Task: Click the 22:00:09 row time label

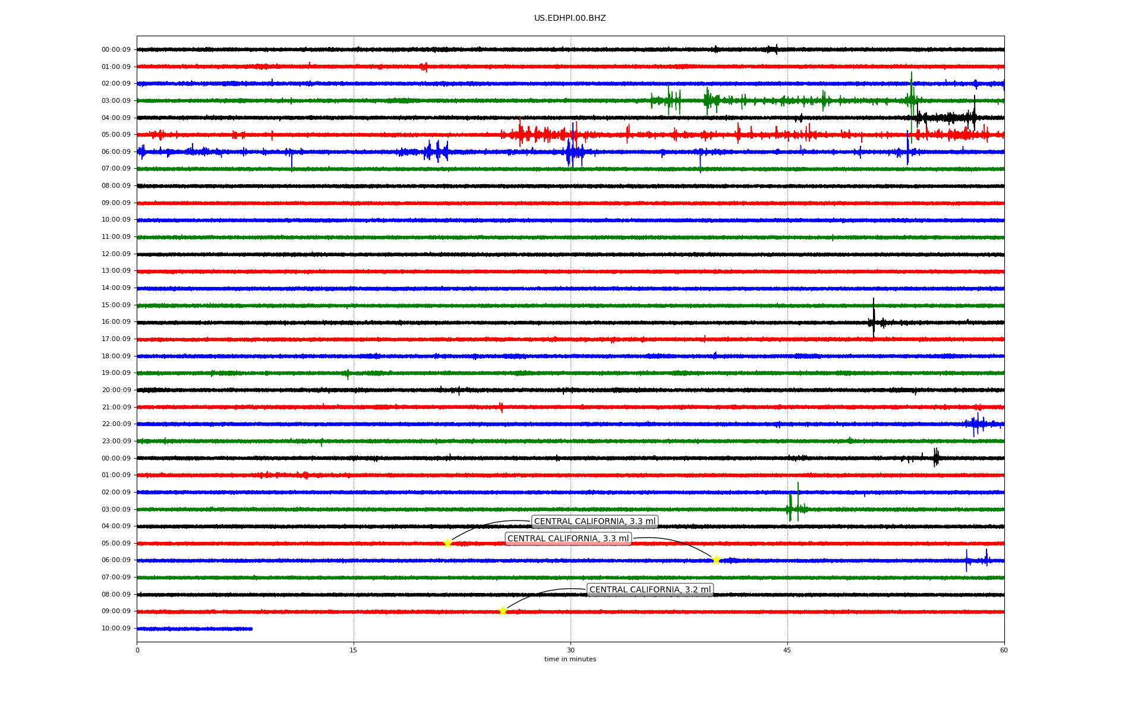Action: [x=116, y=424]
